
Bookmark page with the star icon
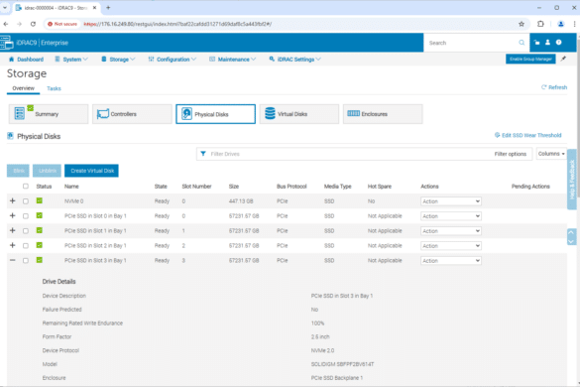(x=522, y=24)
